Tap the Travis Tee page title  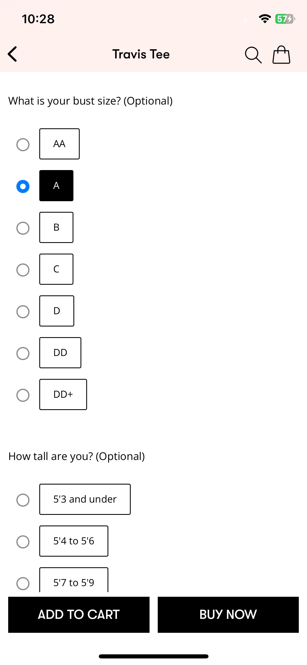(x=141, y=54)
